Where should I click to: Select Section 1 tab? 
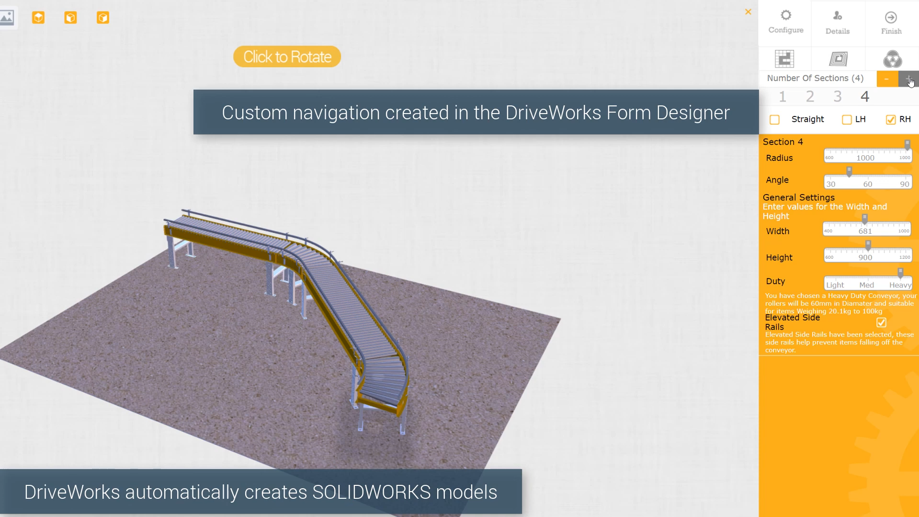pos(782,96)
